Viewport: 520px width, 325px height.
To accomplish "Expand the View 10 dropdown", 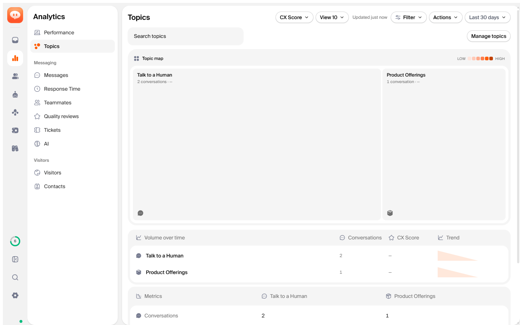I will point(332,17).
